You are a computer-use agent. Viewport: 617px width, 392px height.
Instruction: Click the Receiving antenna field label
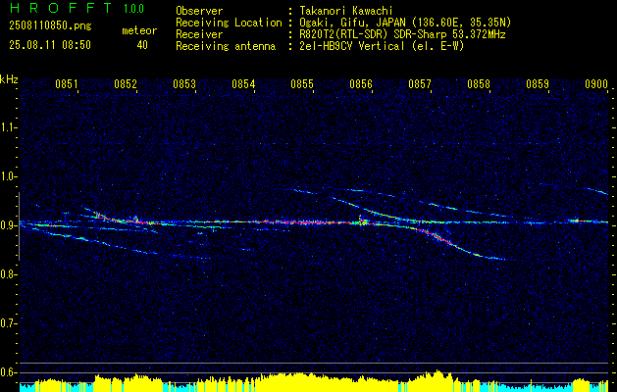[226, 46]
